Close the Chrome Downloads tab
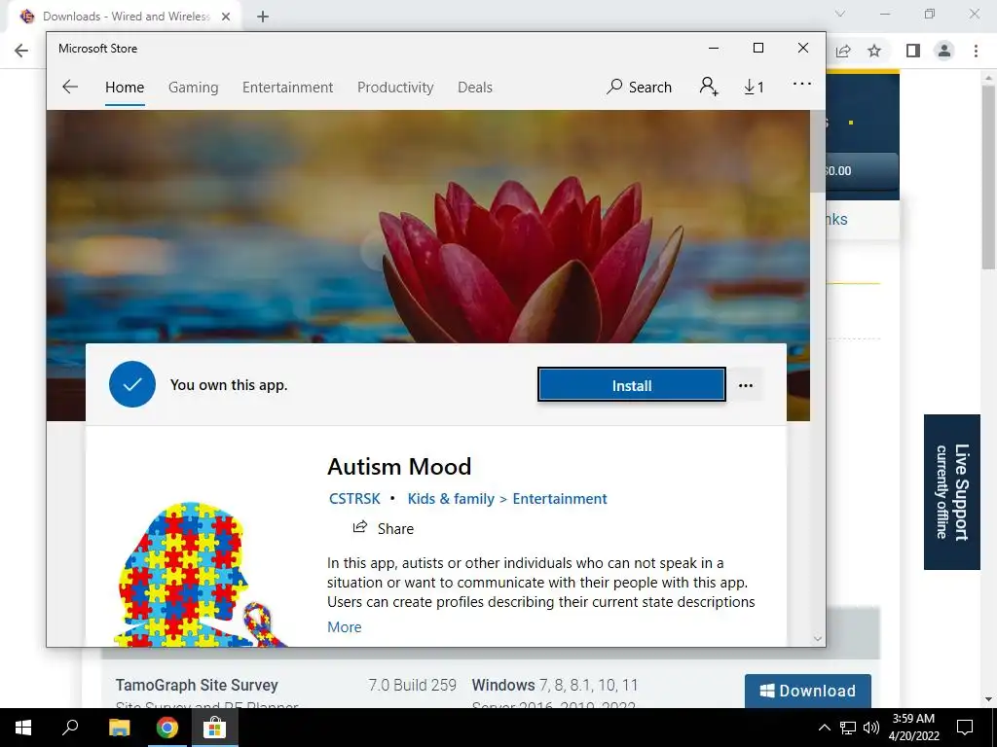The height and width of the screenshot is (747, 997). (226, 17)
